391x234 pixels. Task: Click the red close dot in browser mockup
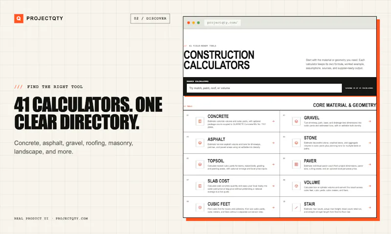click(x=189, y=22)
